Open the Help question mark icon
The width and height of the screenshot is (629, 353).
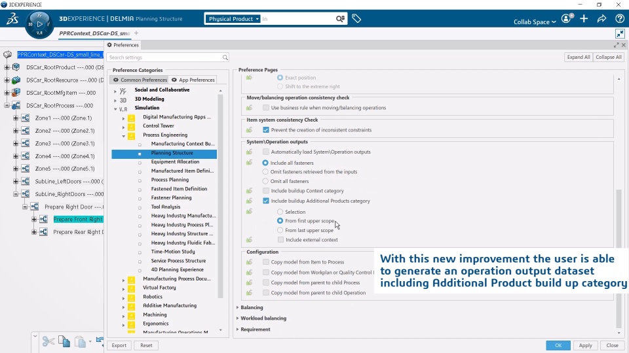(x=620, y=18)
